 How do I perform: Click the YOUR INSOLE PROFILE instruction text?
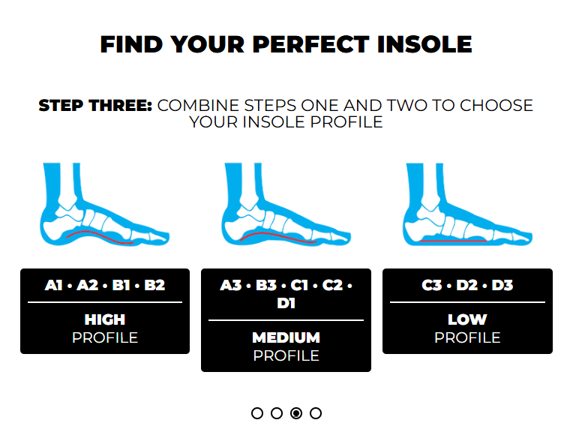pos(286,122)
